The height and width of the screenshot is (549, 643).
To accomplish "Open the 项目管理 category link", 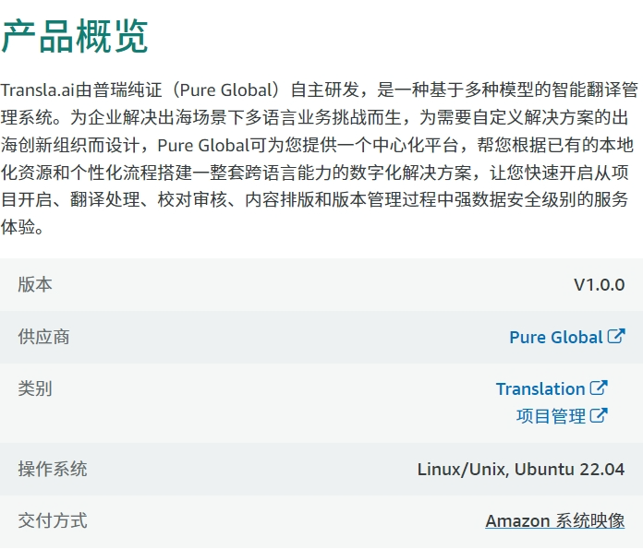I will pos(551,416).
